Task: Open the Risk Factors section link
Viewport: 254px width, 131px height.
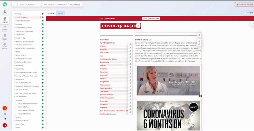Action: pyautogui.click(x=105, y=53)
